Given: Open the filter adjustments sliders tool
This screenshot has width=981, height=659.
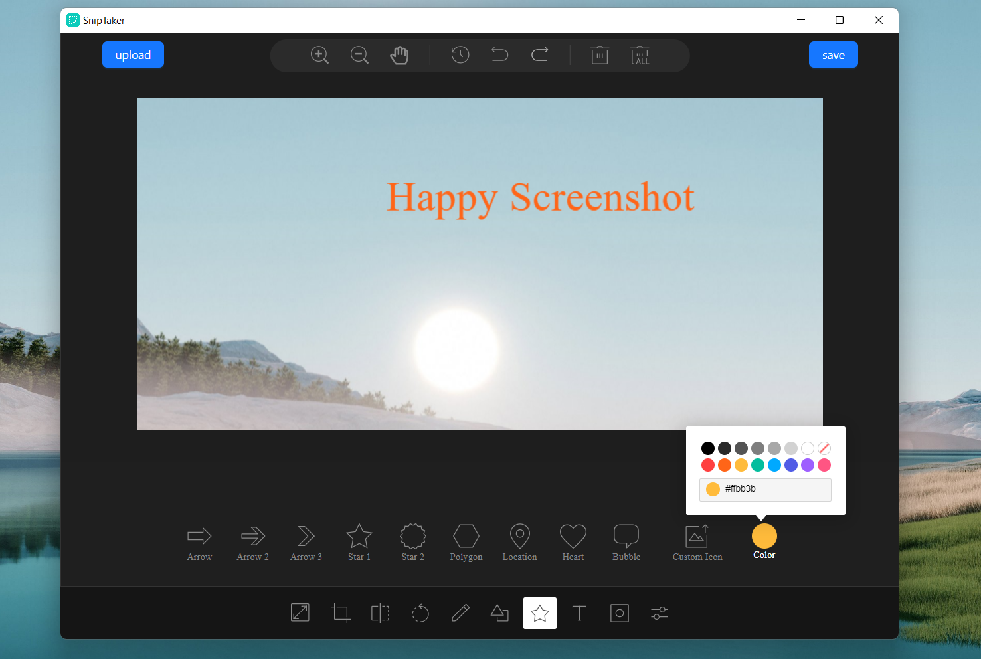Looking at the screenshot, I should tap(660, 612).
